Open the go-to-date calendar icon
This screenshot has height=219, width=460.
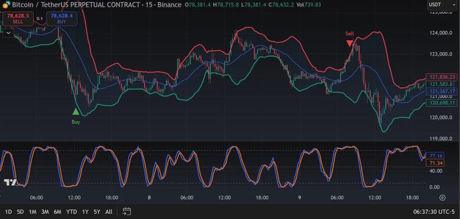click(127, 211)
